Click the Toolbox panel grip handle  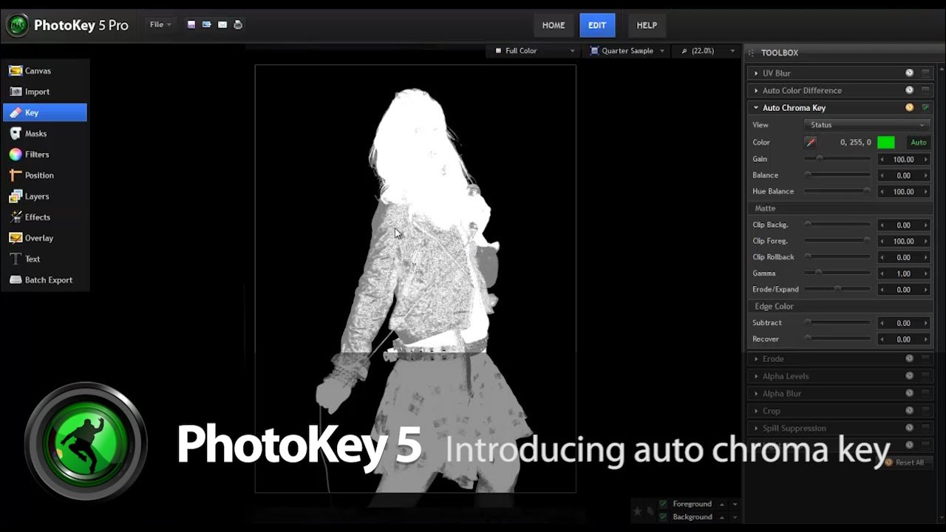[752, 52]
